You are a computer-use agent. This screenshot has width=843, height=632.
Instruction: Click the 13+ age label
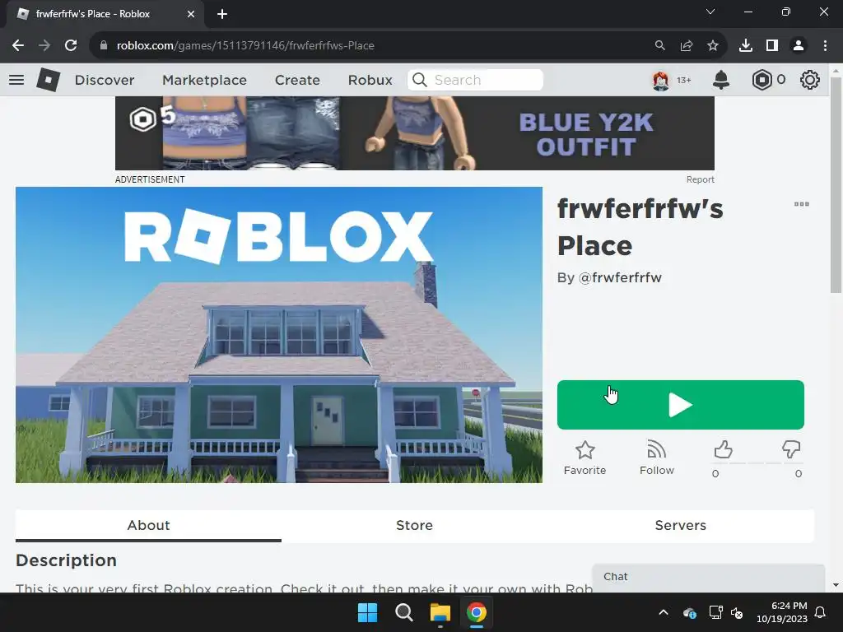[x=684, y=80]
